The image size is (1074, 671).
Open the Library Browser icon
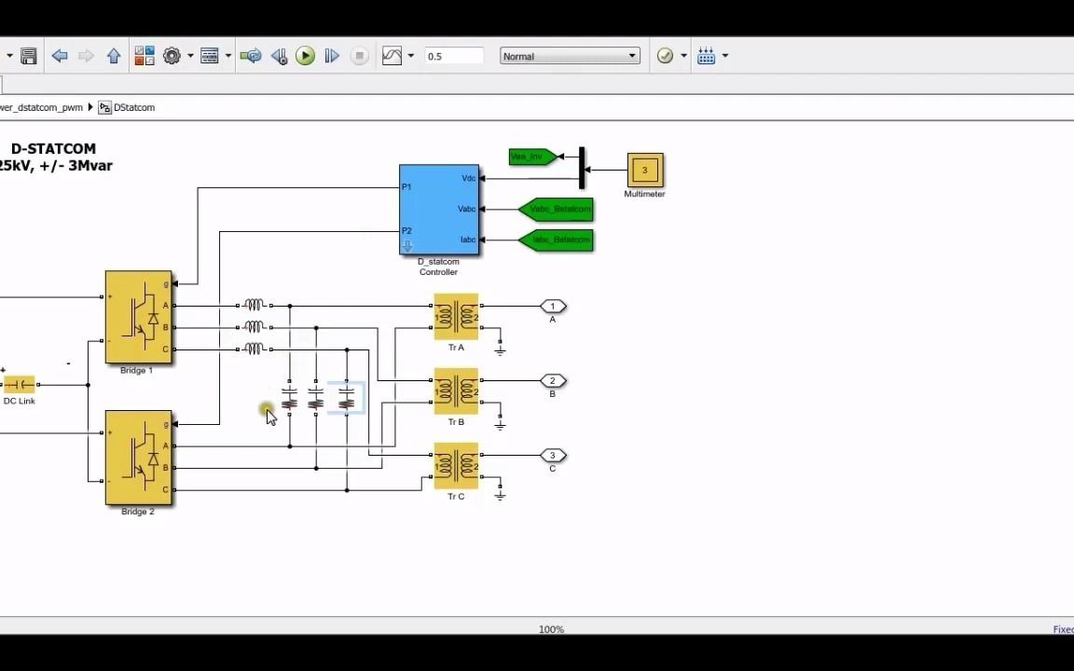point(145,56)
